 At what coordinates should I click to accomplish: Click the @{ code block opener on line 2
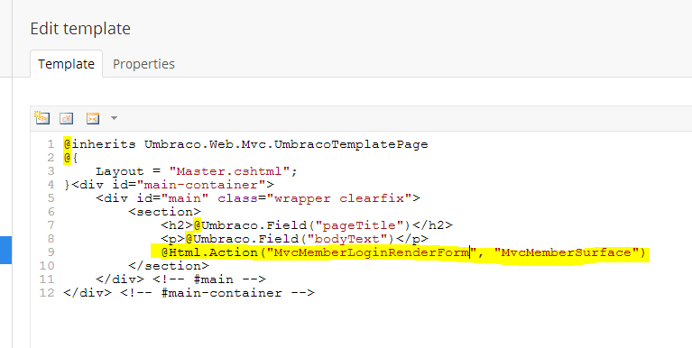click(x=71, y=158)
